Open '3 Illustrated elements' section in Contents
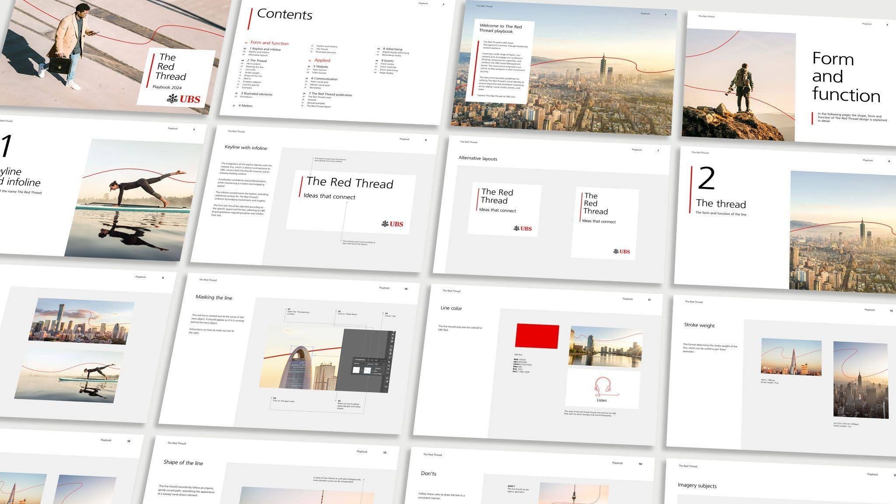Viewport: 896px width, 504px height. click(256, 94)
